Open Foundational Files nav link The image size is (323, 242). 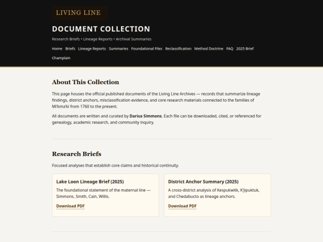tap(147, 49)
